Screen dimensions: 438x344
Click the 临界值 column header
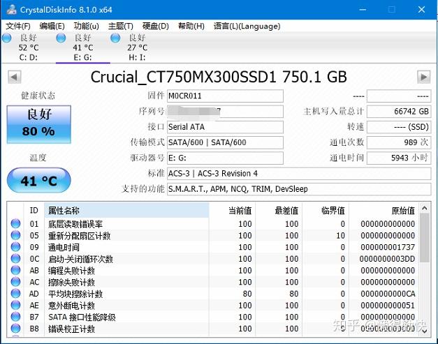pyautogui.click(x=326, y=210)
